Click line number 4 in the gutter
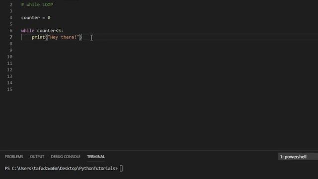318x179 pixels. click(11, 18)
